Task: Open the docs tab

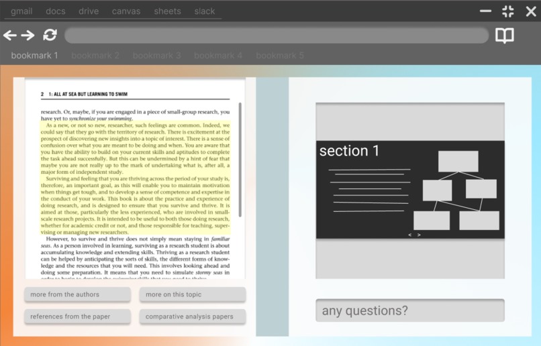Action: [56, 11]
